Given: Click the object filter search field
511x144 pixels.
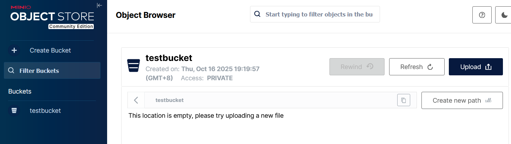Looking at the screenshot, I should click(319, 14).
